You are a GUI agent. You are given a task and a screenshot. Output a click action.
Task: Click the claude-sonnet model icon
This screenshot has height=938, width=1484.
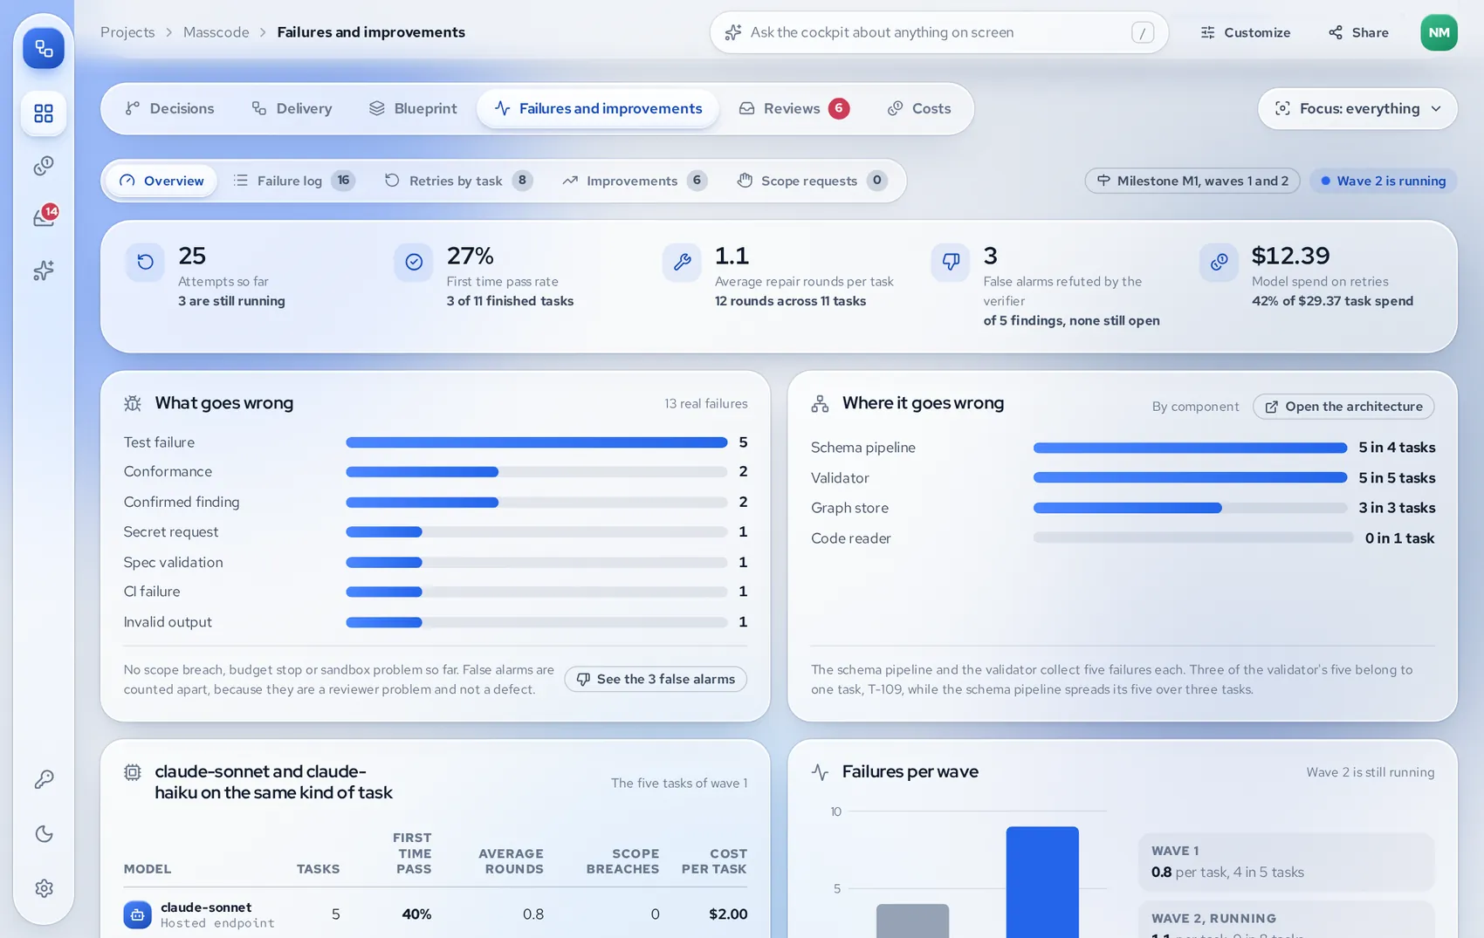pyautogui.click(x=137, y=914)
